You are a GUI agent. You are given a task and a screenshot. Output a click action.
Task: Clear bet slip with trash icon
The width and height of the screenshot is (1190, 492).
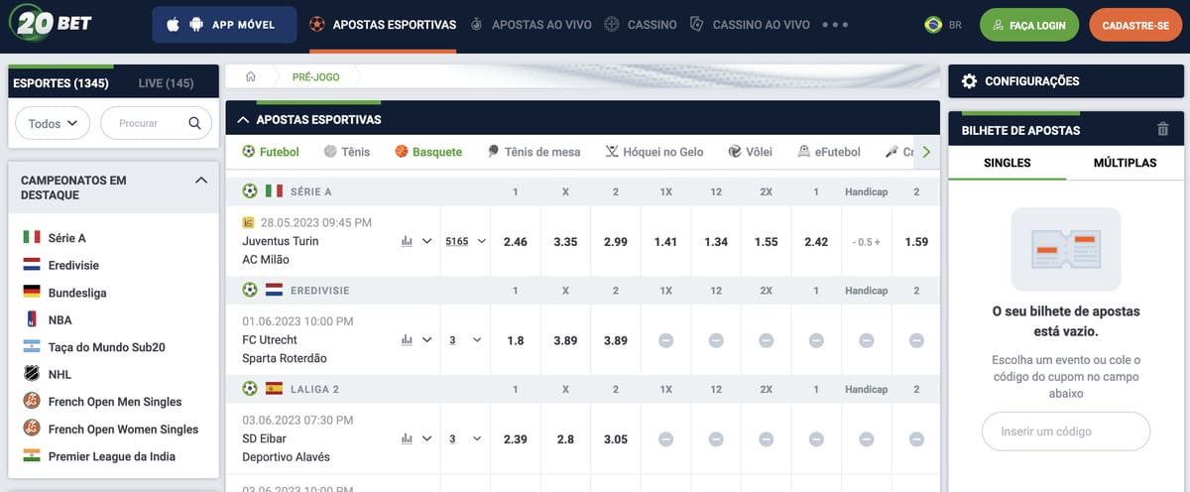[1162, 129]
